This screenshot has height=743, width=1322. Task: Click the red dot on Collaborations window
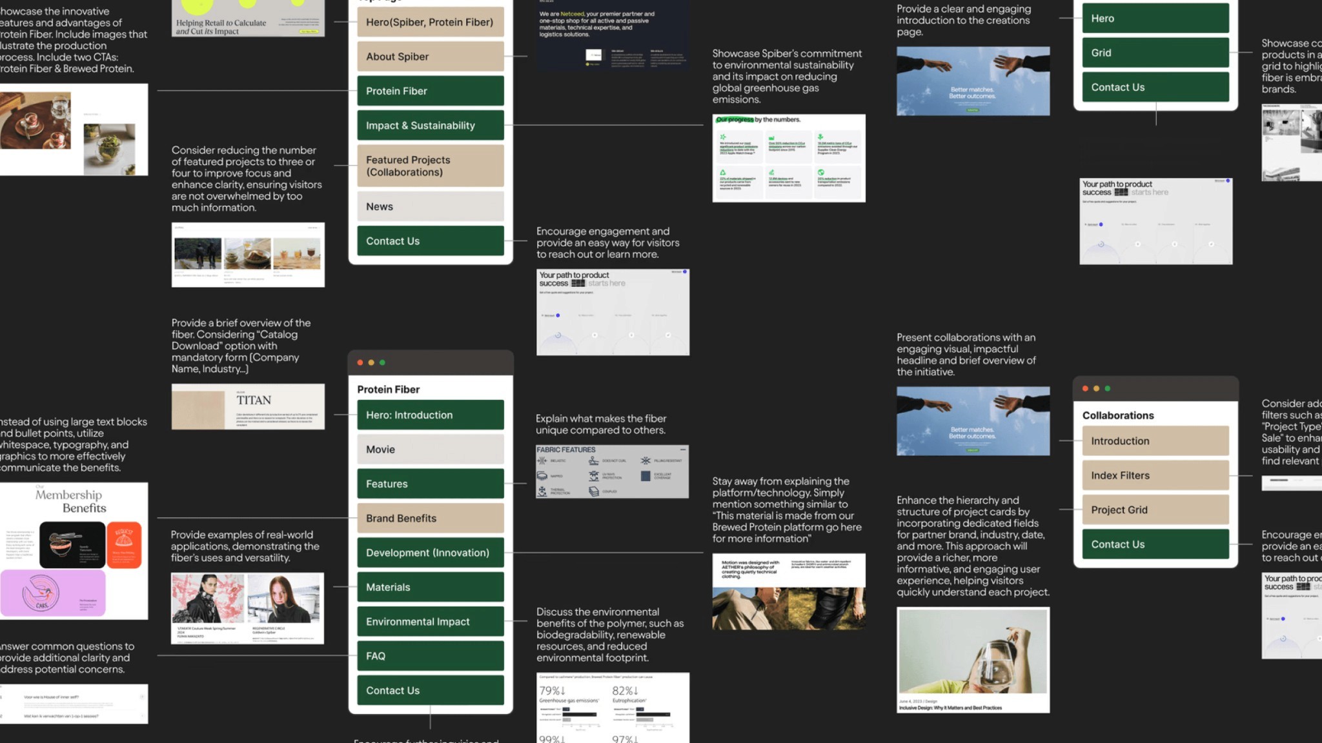pos(1085,388)
